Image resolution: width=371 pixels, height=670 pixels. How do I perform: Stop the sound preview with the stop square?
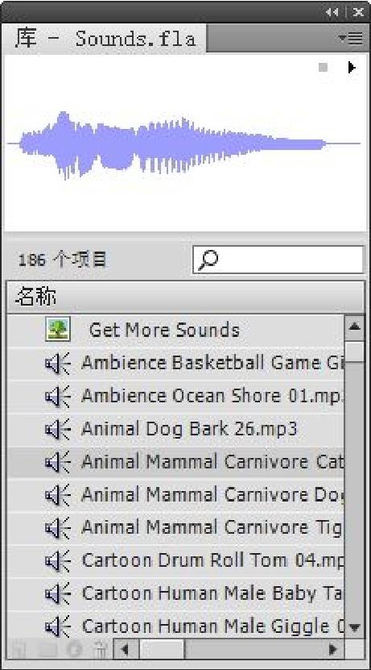click(x=324, y=67)
